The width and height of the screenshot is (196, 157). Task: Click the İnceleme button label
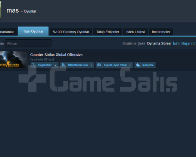(148, 65)
